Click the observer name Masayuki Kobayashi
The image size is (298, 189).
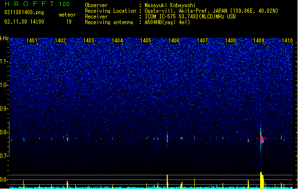(x=170, y=5)
